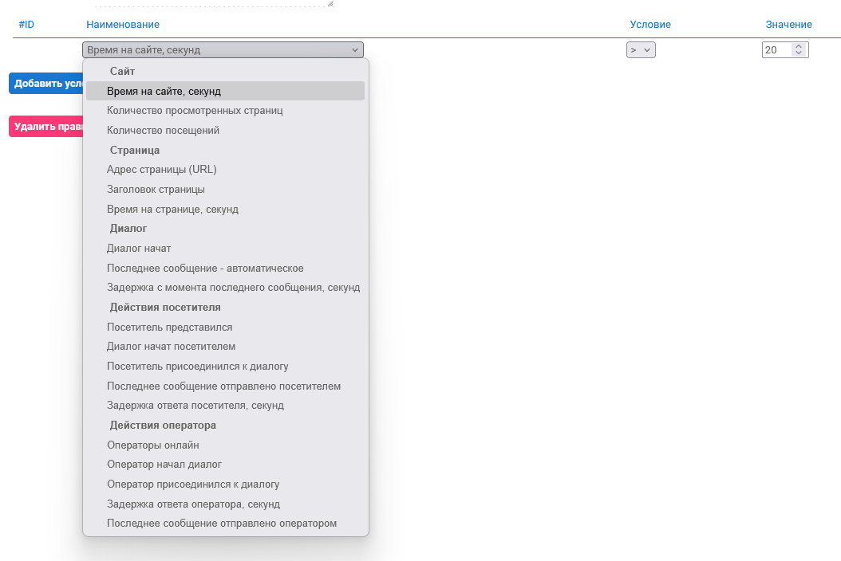841x561 pixels.
Task: Choose 'Количество просмотренных страниц' from list
Action: pos(195,111)
